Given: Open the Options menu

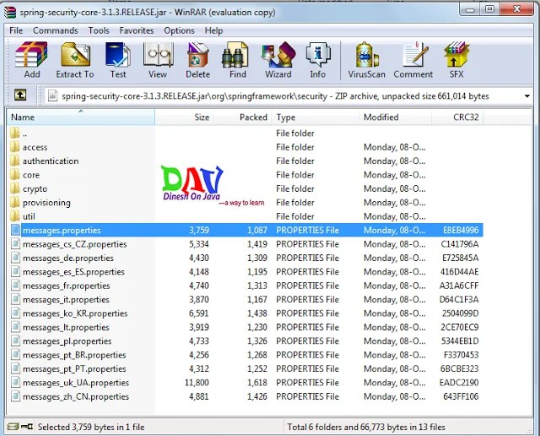Looking at the screenshot, I should coord(179,30).
